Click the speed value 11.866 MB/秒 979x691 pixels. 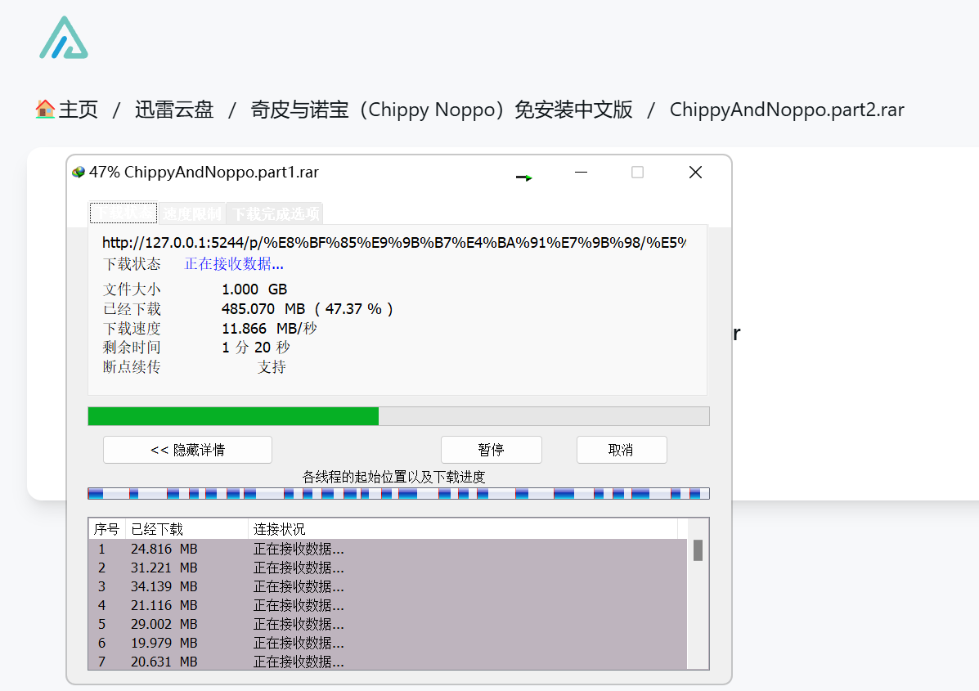[269, 329]
